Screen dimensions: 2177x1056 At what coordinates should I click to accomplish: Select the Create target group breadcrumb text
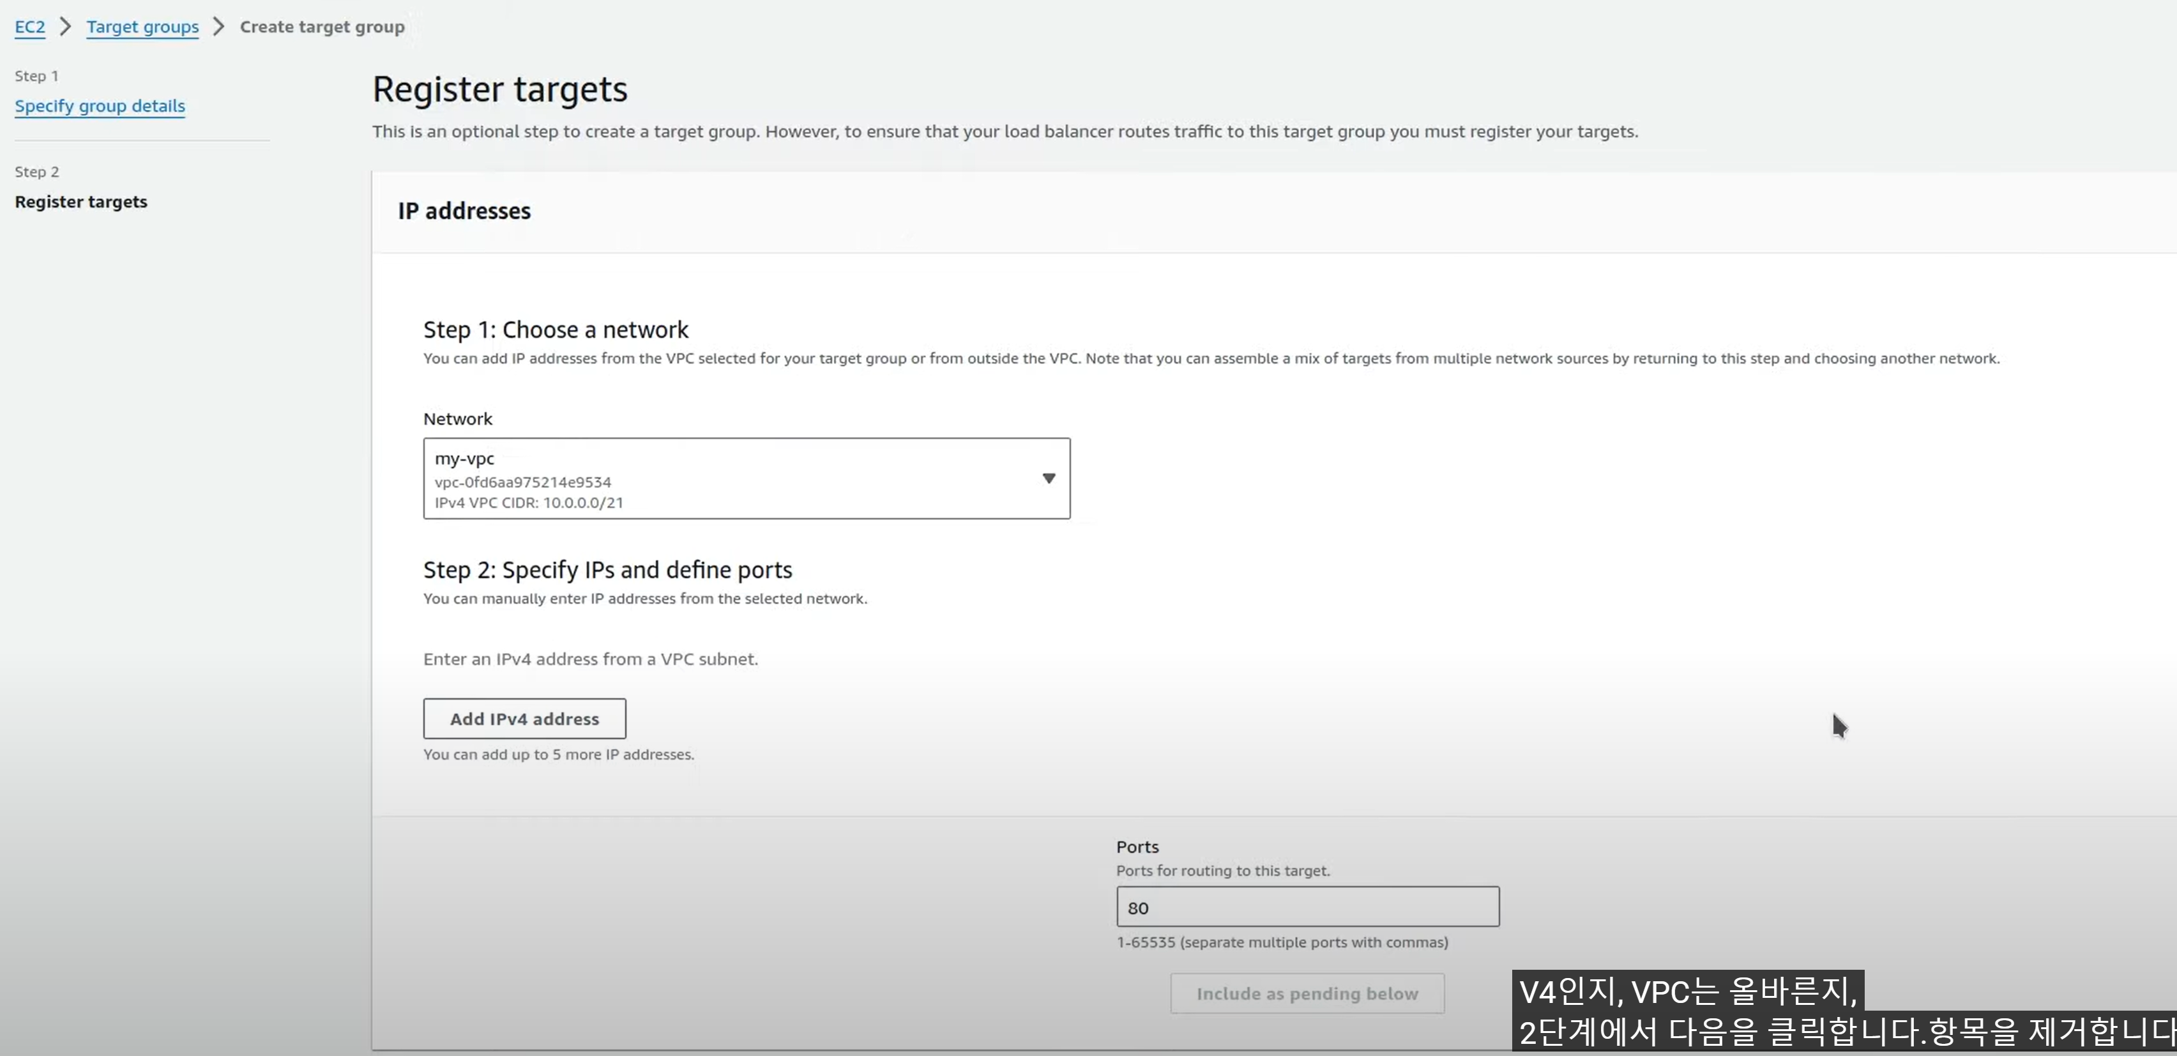point(322,27)
